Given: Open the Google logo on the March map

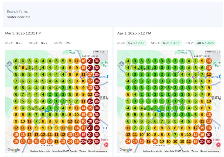Looking at the screenshot, I should 14,150.
